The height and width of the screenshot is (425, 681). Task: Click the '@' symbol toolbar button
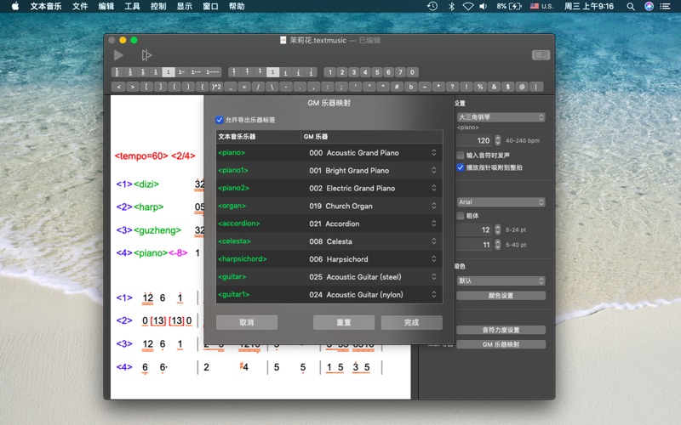pyautogui.click(x=521, y=87)
